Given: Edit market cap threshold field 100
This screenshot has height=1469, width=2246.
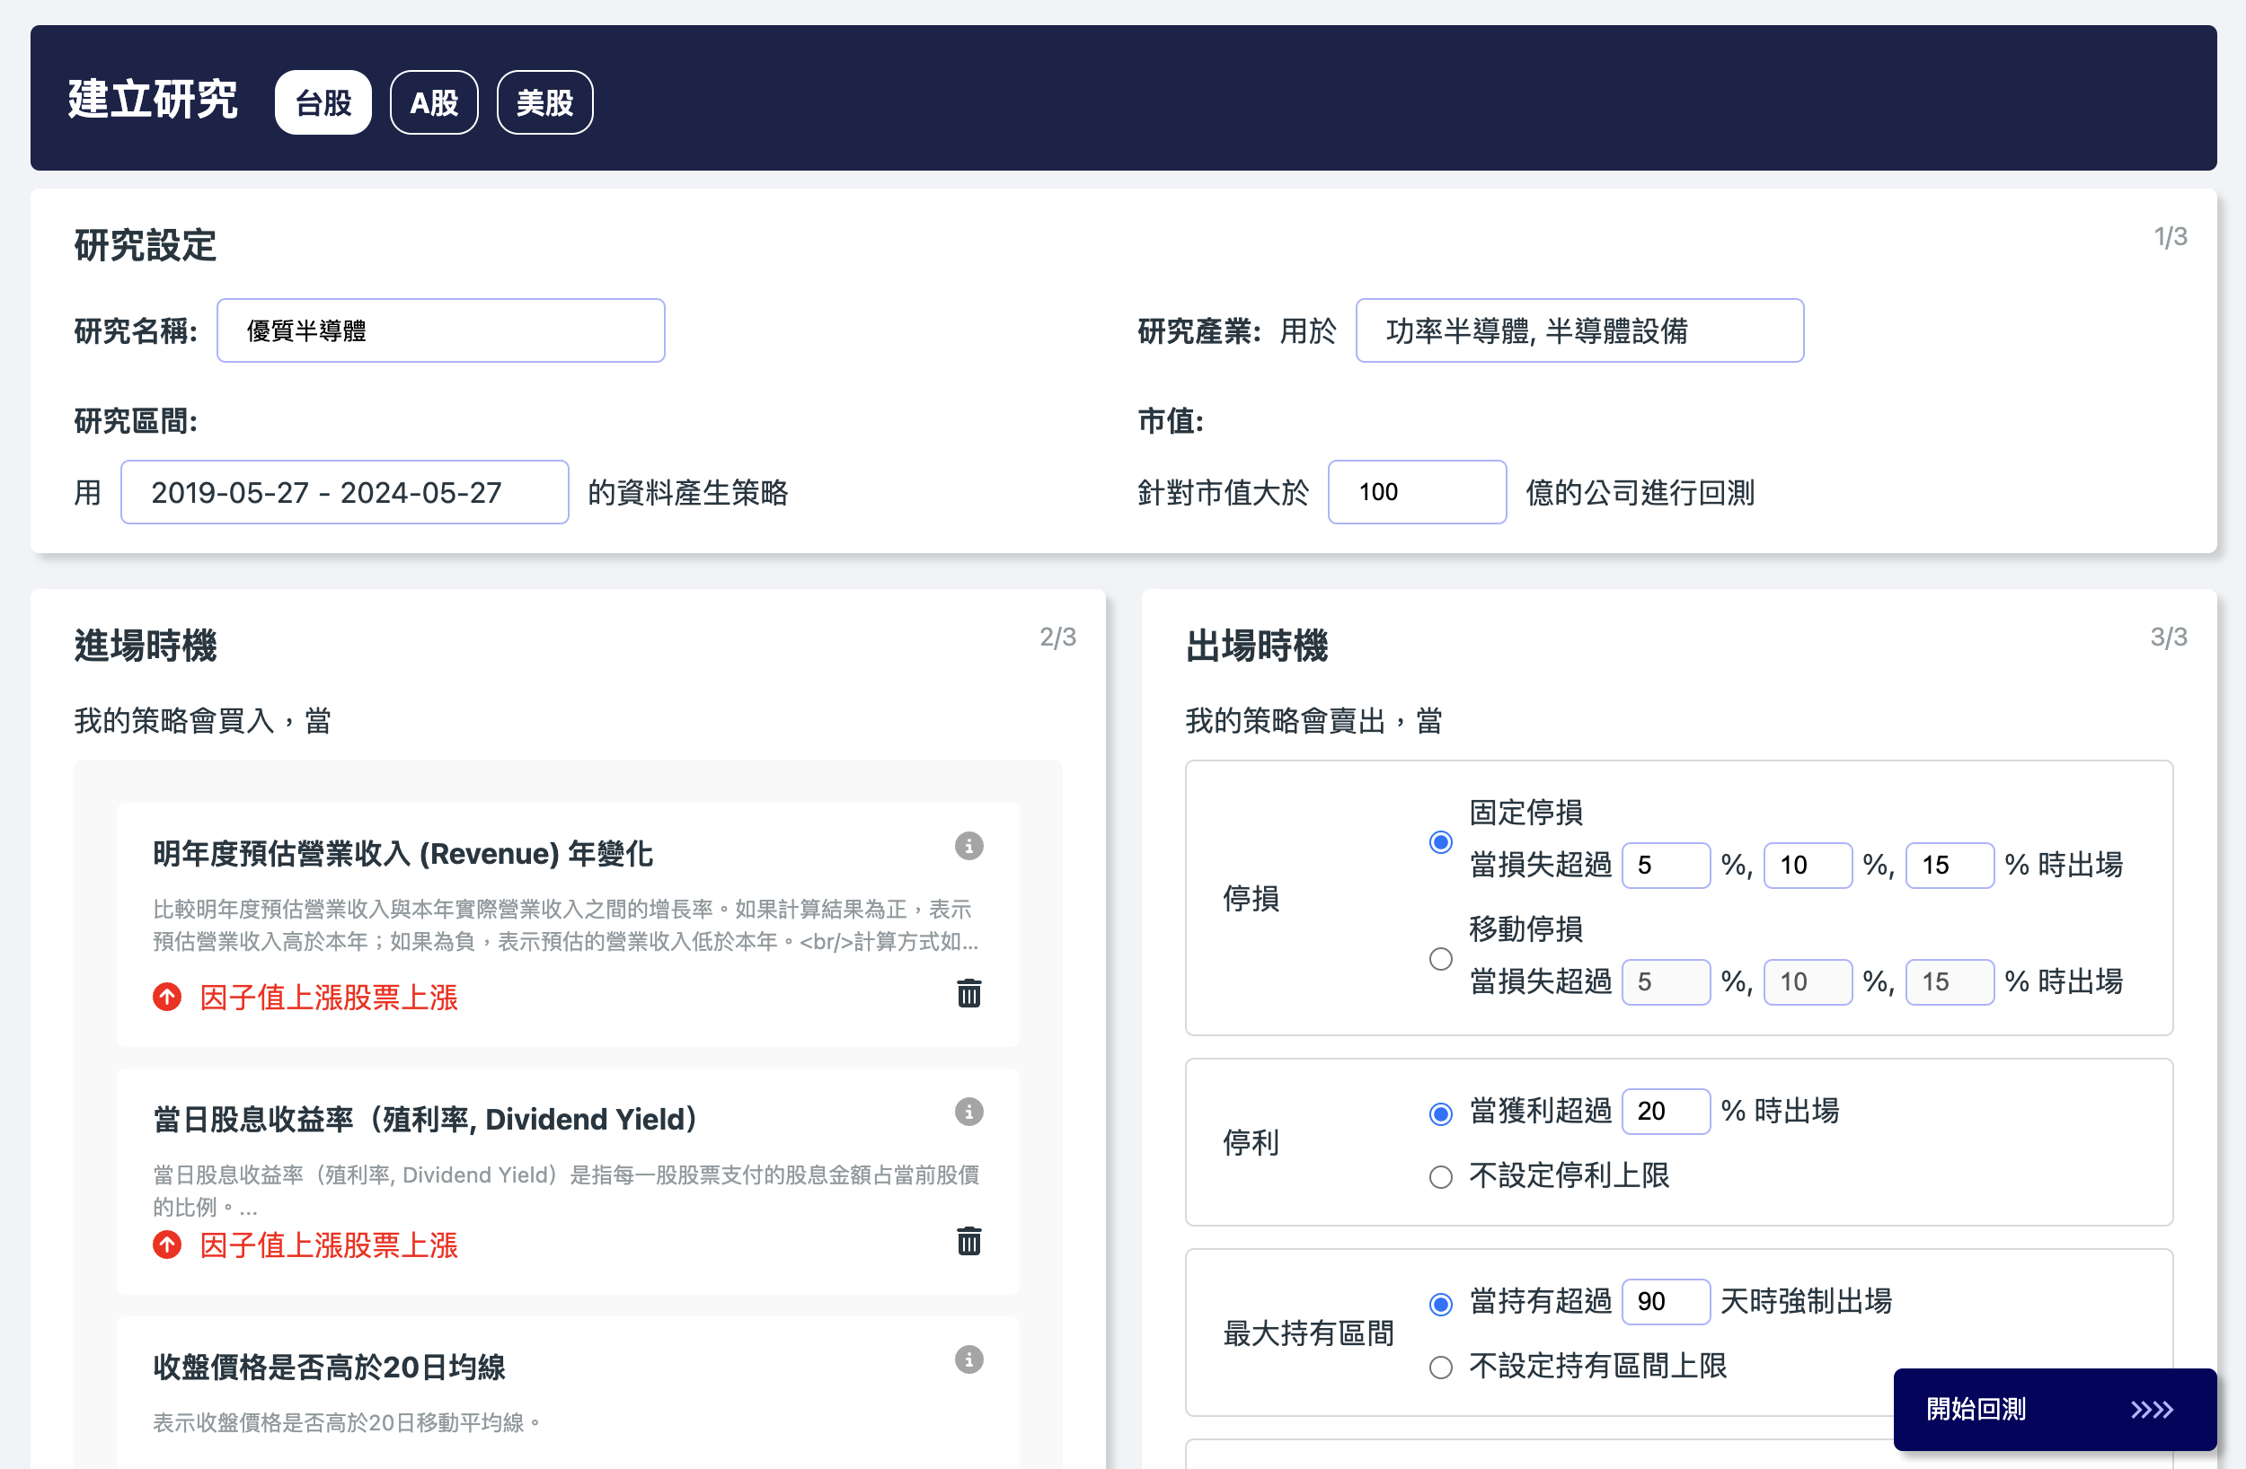Looking at the screenshot, I should 1417,492.
